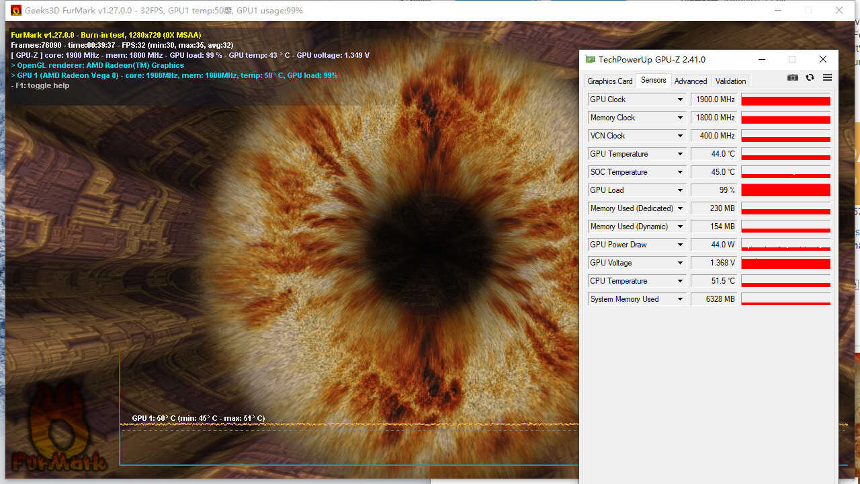
Task: Click the FurMark burn-in test title line
Action: [106, 35]
